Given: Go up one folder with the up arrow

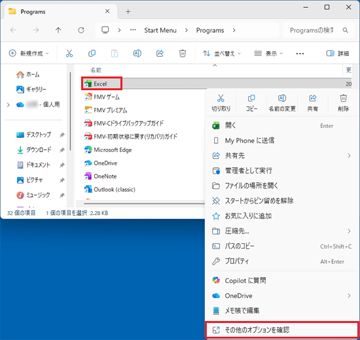Looking at the screenshot, I should (58, 30).
